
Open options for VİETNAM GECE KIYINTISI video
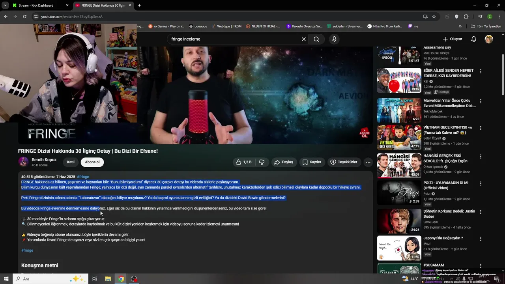point(481,128)
